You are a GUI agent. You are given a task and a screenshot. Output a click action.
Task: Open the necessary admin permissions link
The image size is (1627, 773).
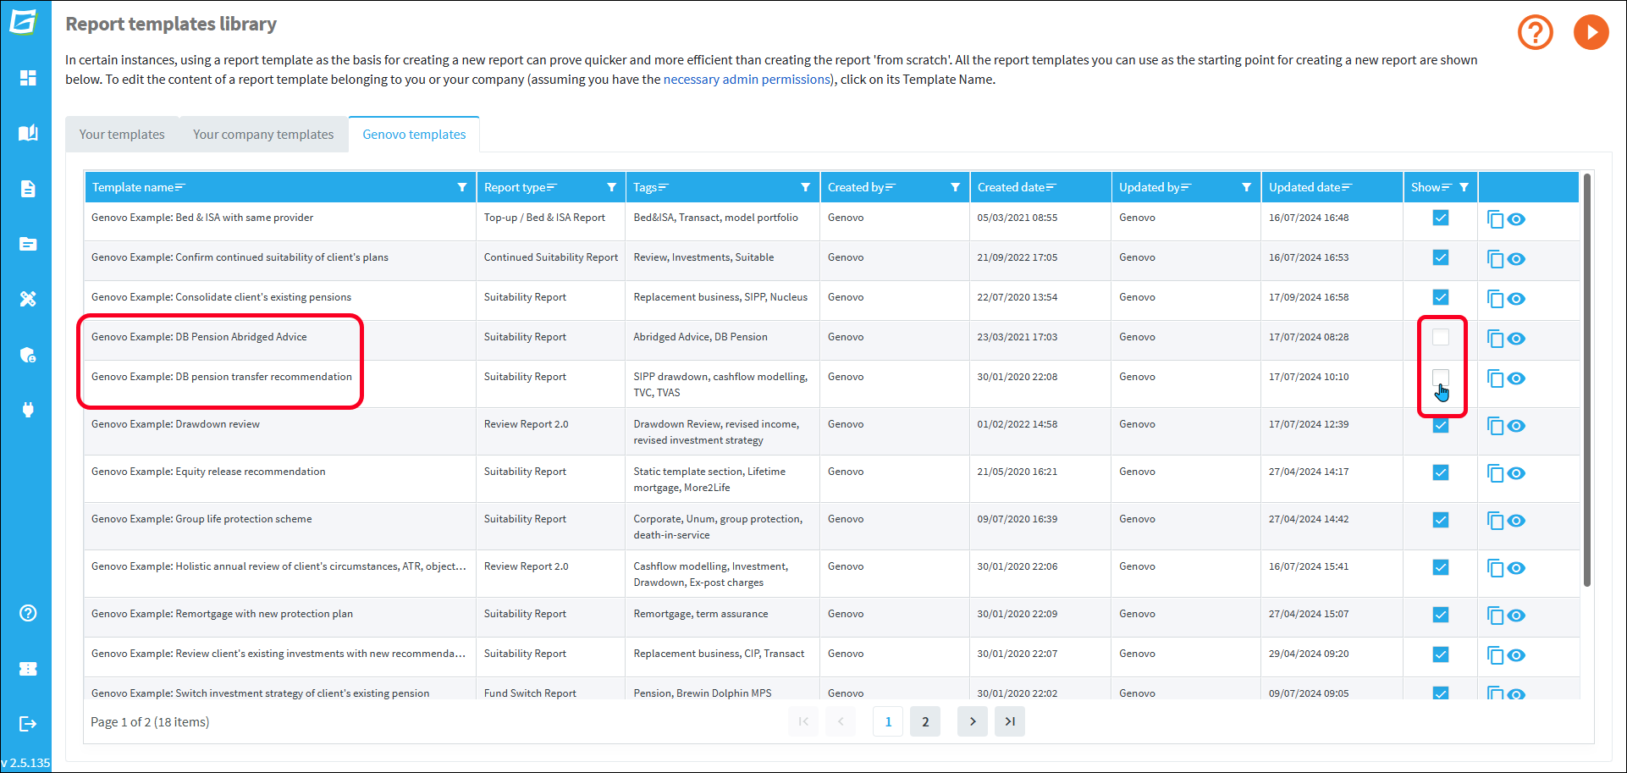[747, 80]
